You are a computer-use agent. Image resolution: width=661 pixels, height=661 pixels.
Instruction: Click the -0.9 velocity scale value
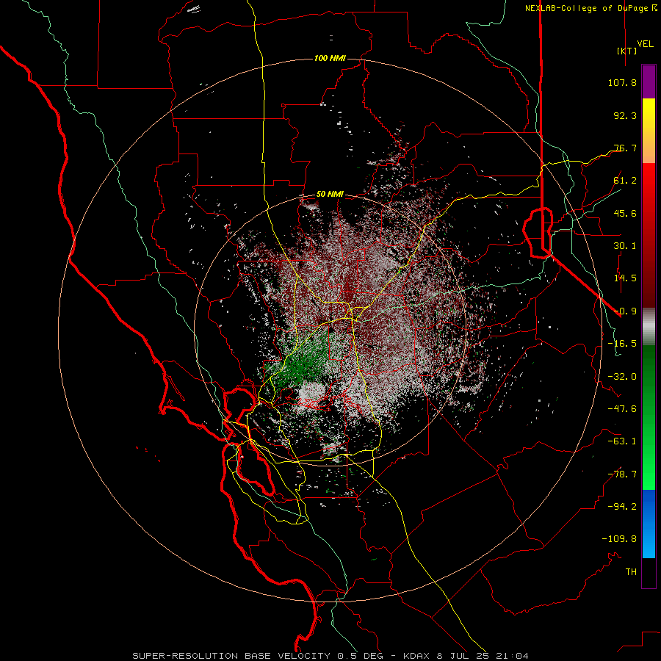click(625, 311)
